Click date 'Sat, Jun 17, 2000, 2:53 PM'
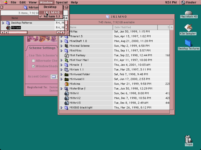 click(132, 79)
